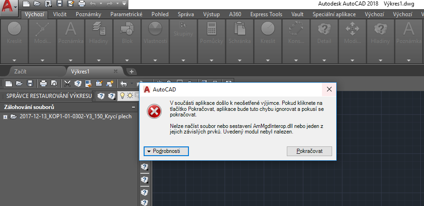The image size is (424, 206).
Task: Click Open folder icon in standard toolbar
Action: (19, 84)
